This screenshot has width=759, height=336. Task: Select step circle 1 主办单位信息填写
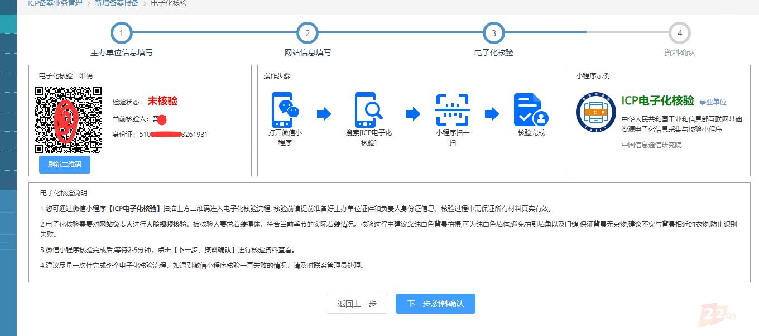point(121,32)
